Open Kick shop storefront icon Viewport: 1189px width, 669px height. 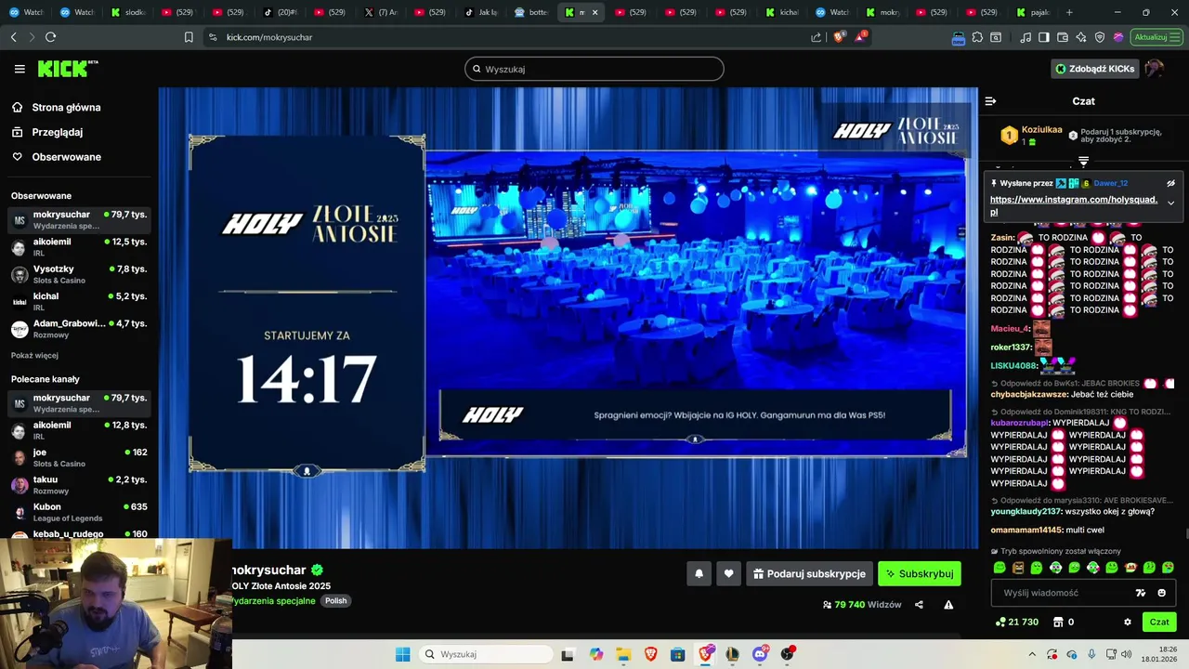(x=1057, y=623)
